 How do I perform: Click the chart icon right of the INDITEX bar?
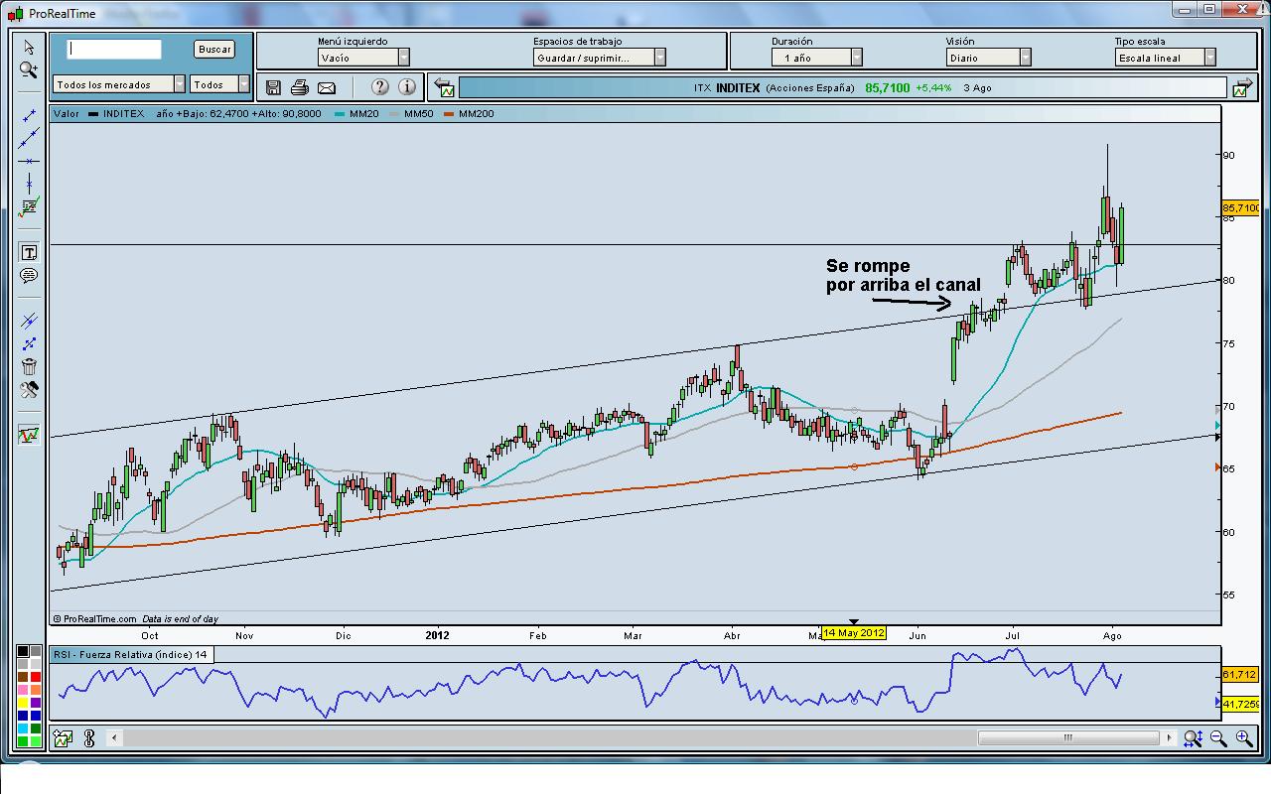coord(1241,88)
